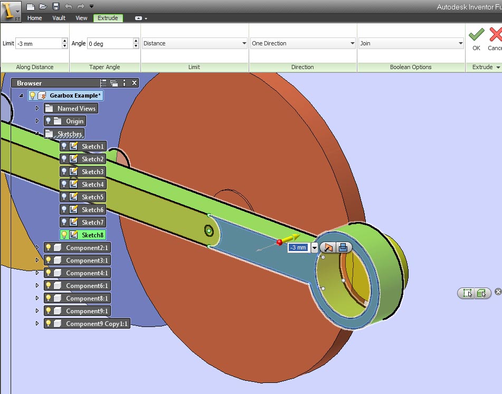Viewport: 502px width, 394px height.
Task: Open the Home tab
Action: [x=35, y=18]
